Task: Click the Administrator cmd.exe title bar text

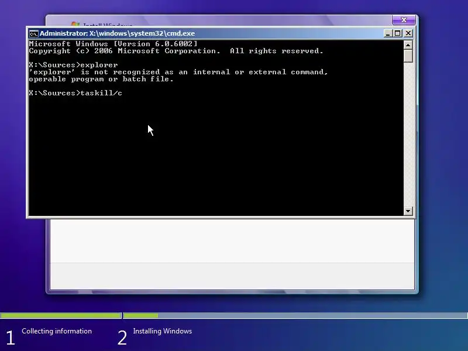Action: [x=118, y=33]
